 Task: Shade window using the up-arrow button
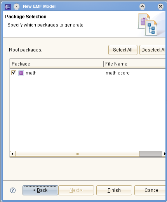[x=142, y=7]
